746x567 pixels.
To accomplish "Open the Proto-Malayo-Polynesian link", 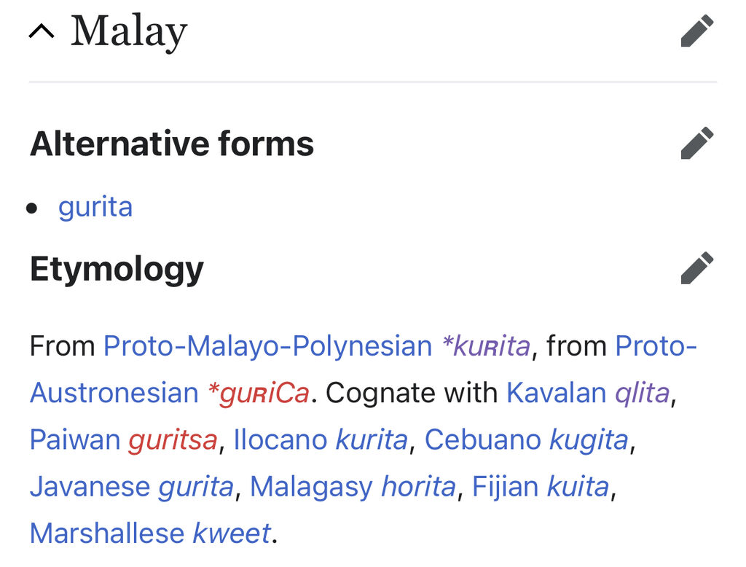I will click(x=268, y=345).
